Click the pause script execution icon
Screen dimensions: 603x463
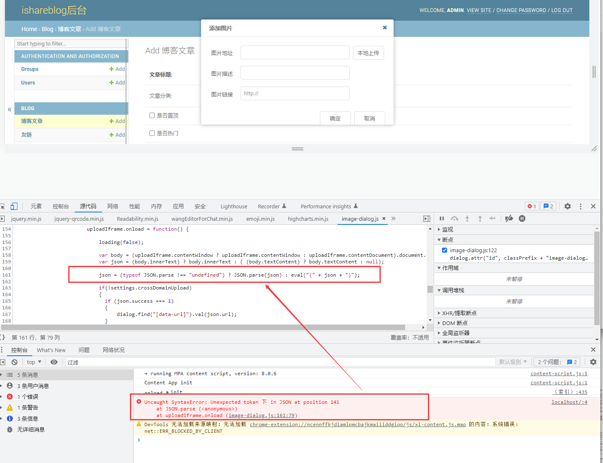tap(442, 219)
